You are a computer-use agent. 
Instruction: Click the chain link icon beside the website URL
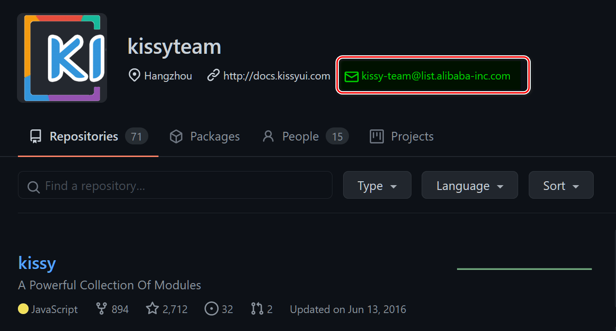point(213,76)
